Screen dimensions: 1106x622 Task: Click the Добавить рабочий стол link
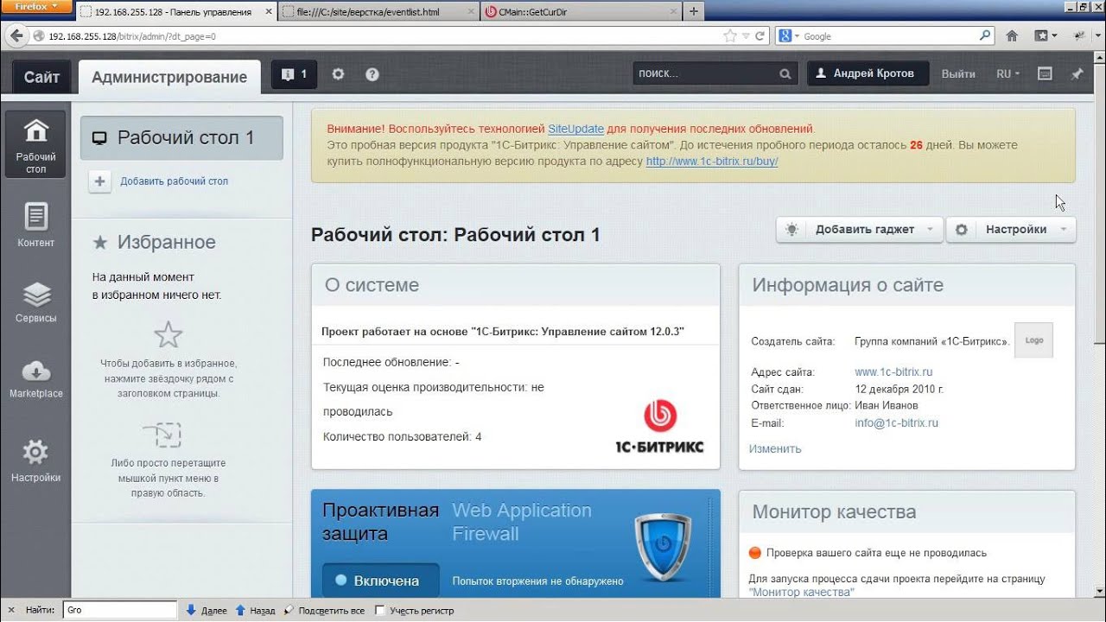coord(175,181)
